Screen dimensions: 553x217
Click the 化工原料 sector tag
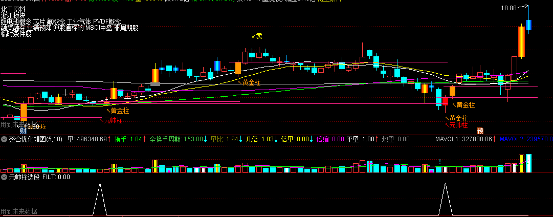[x=13, y=10]
